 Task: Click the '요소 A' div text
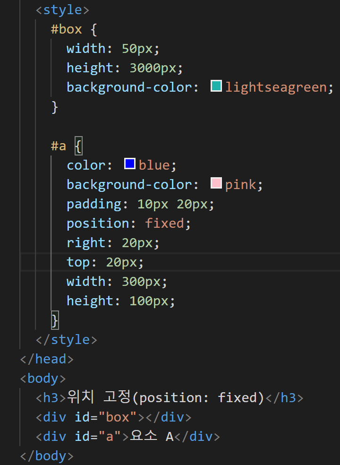[152, 436]
